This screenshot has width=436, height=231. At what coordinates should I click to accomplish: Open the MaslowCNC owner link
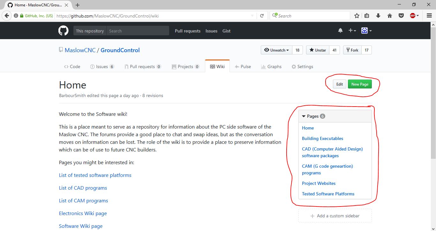point(80,50)
